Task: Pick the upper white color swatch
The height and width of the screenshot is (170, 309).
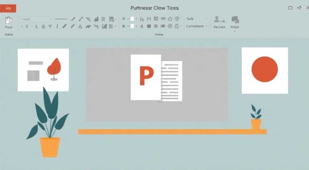Action: 132,19
